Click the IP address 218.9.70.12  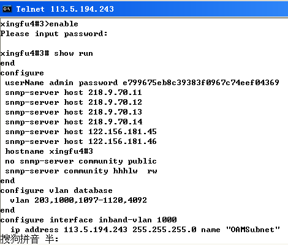pyautogui.click(x=115, y=102)
